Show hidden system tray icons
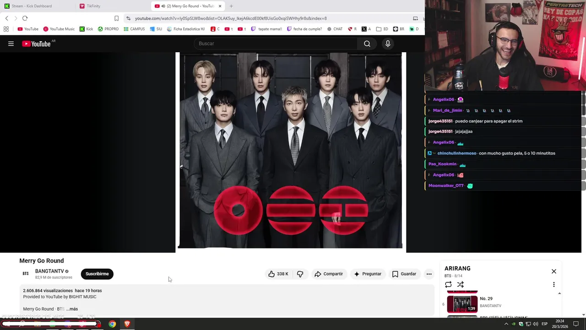This screenshot has height=330, width=586. click(506, 324)
